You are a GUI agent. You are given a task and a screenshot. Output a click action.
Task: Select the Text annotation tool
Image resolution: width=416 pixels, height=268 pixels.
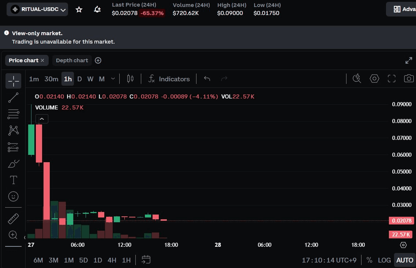point(13,180)
